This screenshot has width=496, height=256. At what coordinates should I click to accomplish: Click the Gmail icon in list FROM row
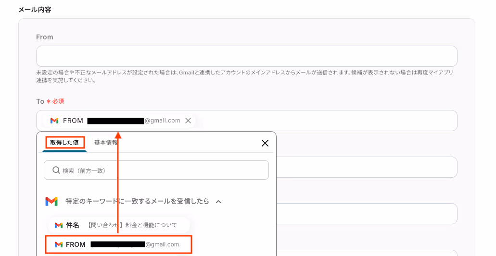tap(59, 244)
